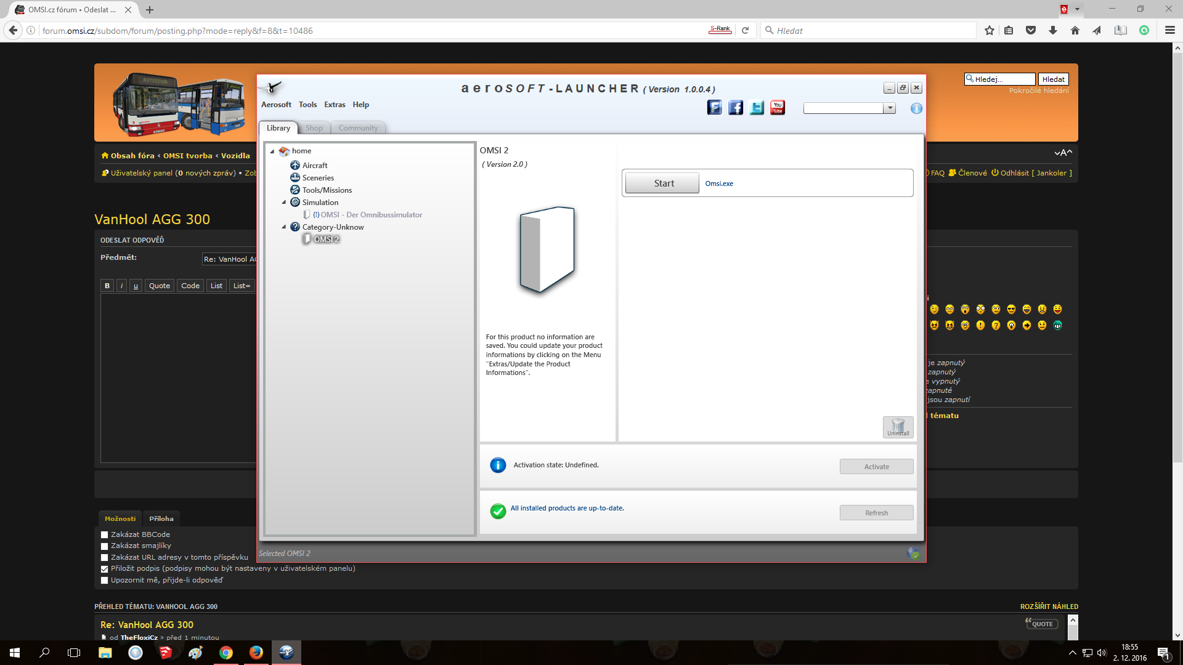Viewport: 1183px width, 665px height.
Task: Switch to the Community tab
Action: (358, 128)
